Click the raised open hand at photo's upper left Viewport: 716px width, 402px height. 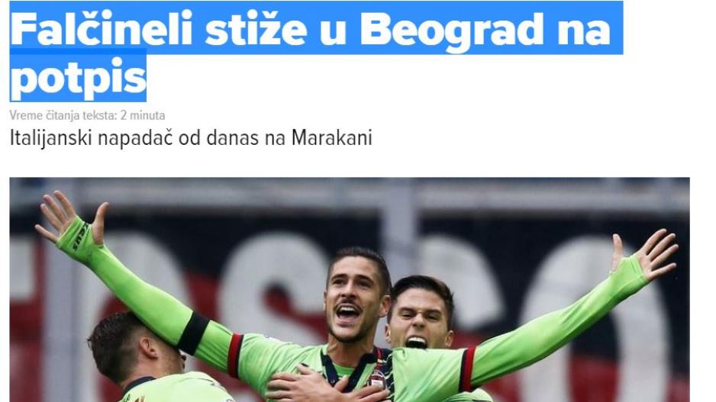(x=71, y=219)
